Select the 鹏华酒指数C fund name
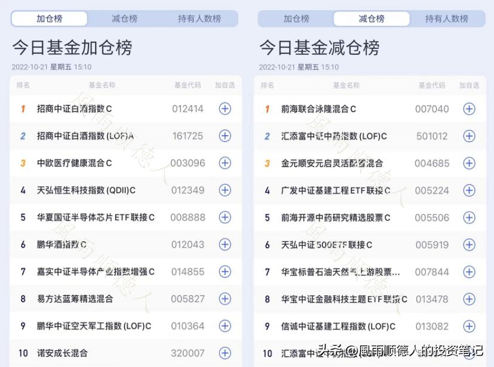The image size is (494, 367). coord(62,244)
